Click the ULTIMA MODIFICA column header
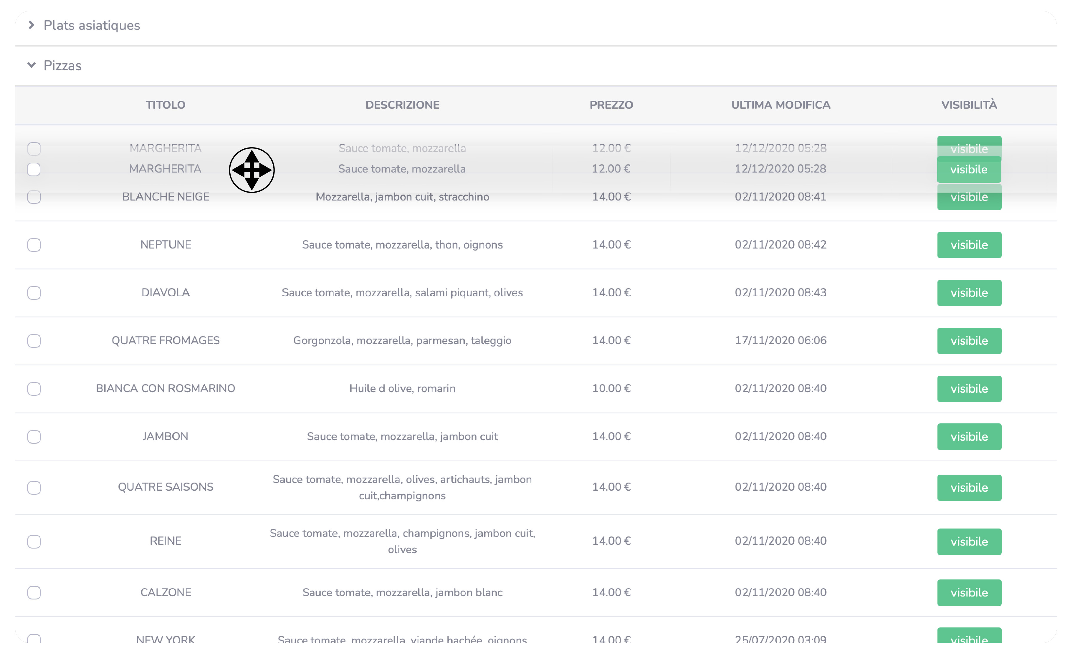Screen dimensions: 1075x646 780,105
